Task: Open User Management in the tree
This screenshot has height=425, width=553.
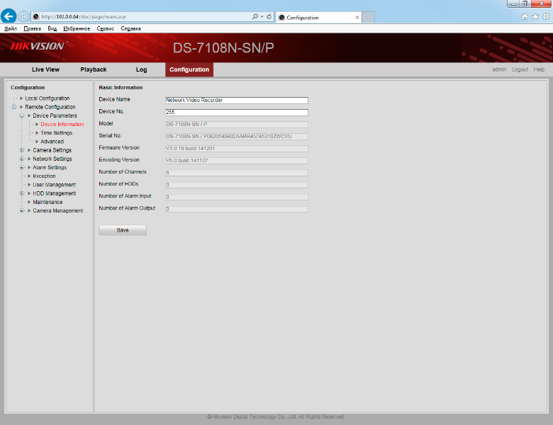Action: [x=55, y=185]
